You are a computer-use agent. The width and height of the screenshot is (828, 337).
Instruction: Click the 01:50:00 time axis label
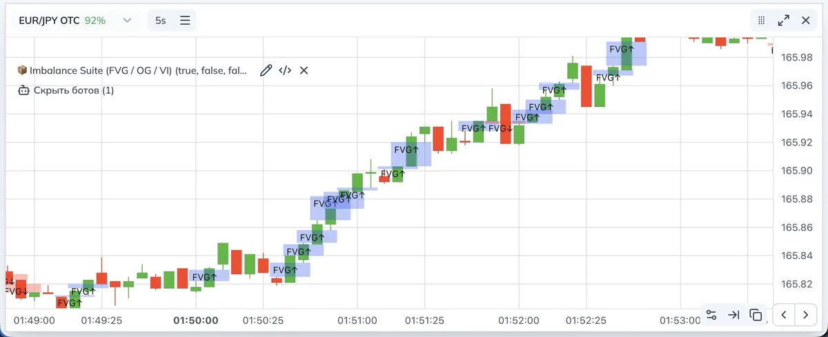click(x=196, y=320)
